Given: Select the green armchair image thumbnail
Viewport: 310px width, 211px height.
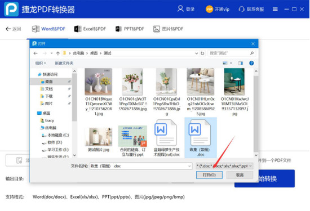Looking at the screenshot, I should coord(234,82).
